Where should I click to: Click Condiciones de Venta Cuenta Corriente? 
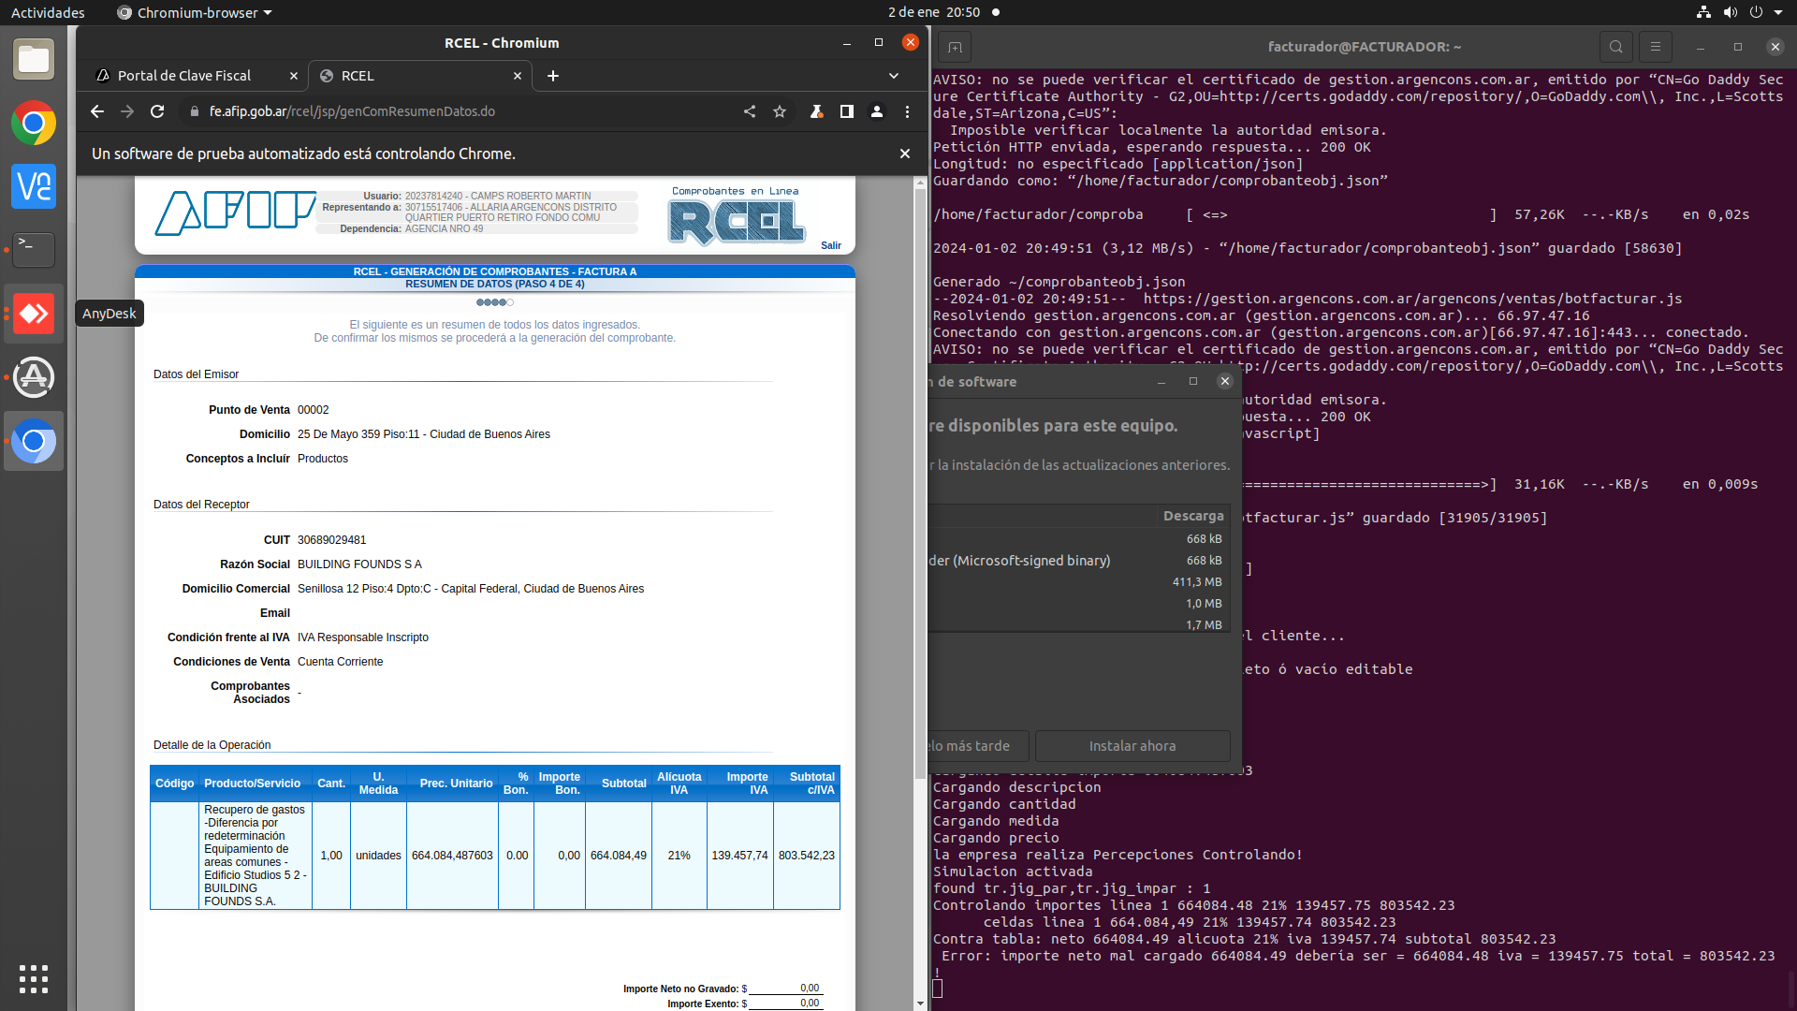pyautogui.click(x=340, y=662)
